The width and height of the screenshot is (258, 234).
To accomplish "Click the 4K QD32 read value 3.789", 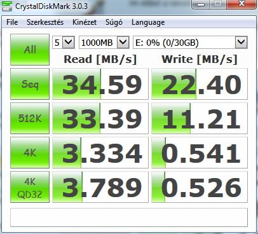I will (100, 187).
